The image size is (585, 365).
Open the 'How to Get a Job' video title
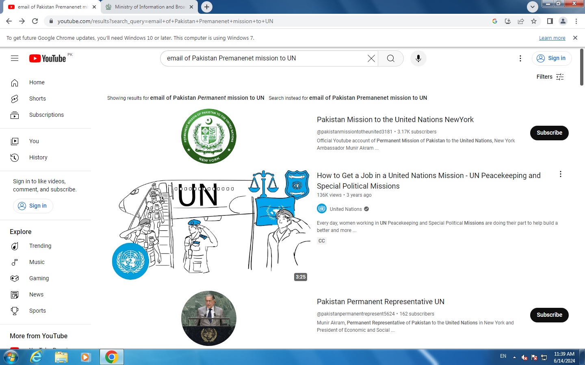click(429, 181)
